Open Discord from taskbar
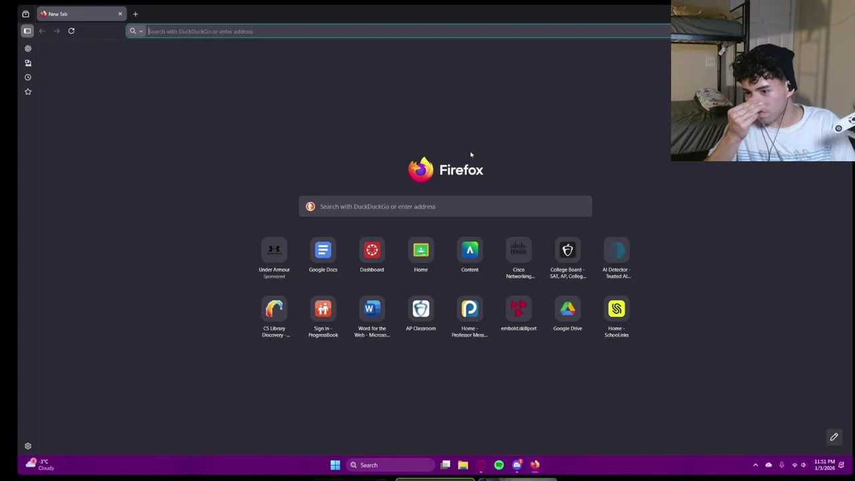 (517, 465)
